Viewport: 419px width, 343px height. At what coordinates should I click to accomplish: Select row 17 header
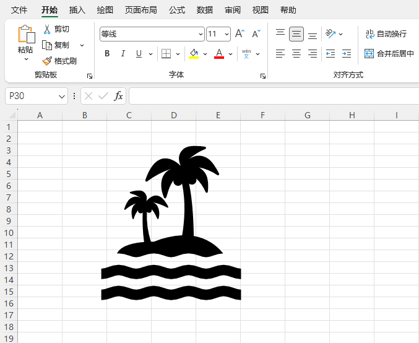point(9,315)
